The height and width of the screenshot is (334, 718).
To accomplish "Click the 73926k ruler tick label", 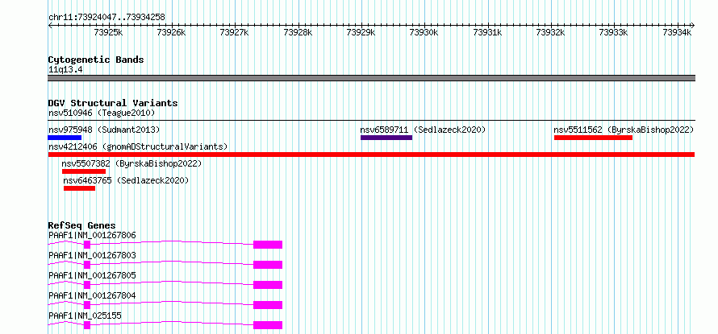I will pos(171,32).
